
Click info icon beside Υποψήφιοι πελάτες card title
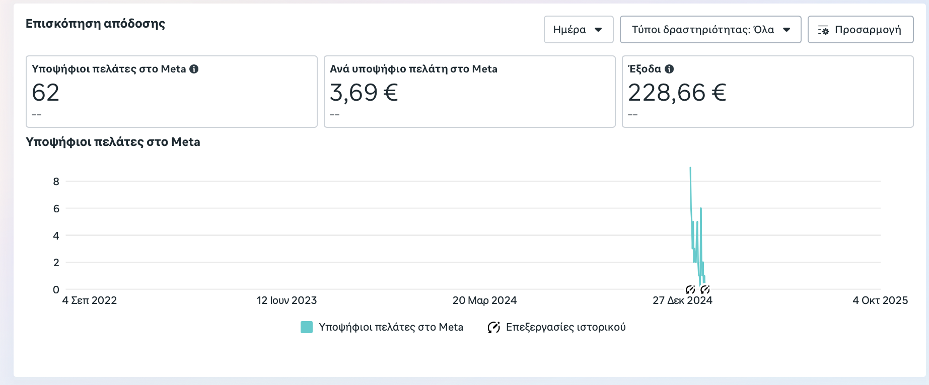coord(194,69)
